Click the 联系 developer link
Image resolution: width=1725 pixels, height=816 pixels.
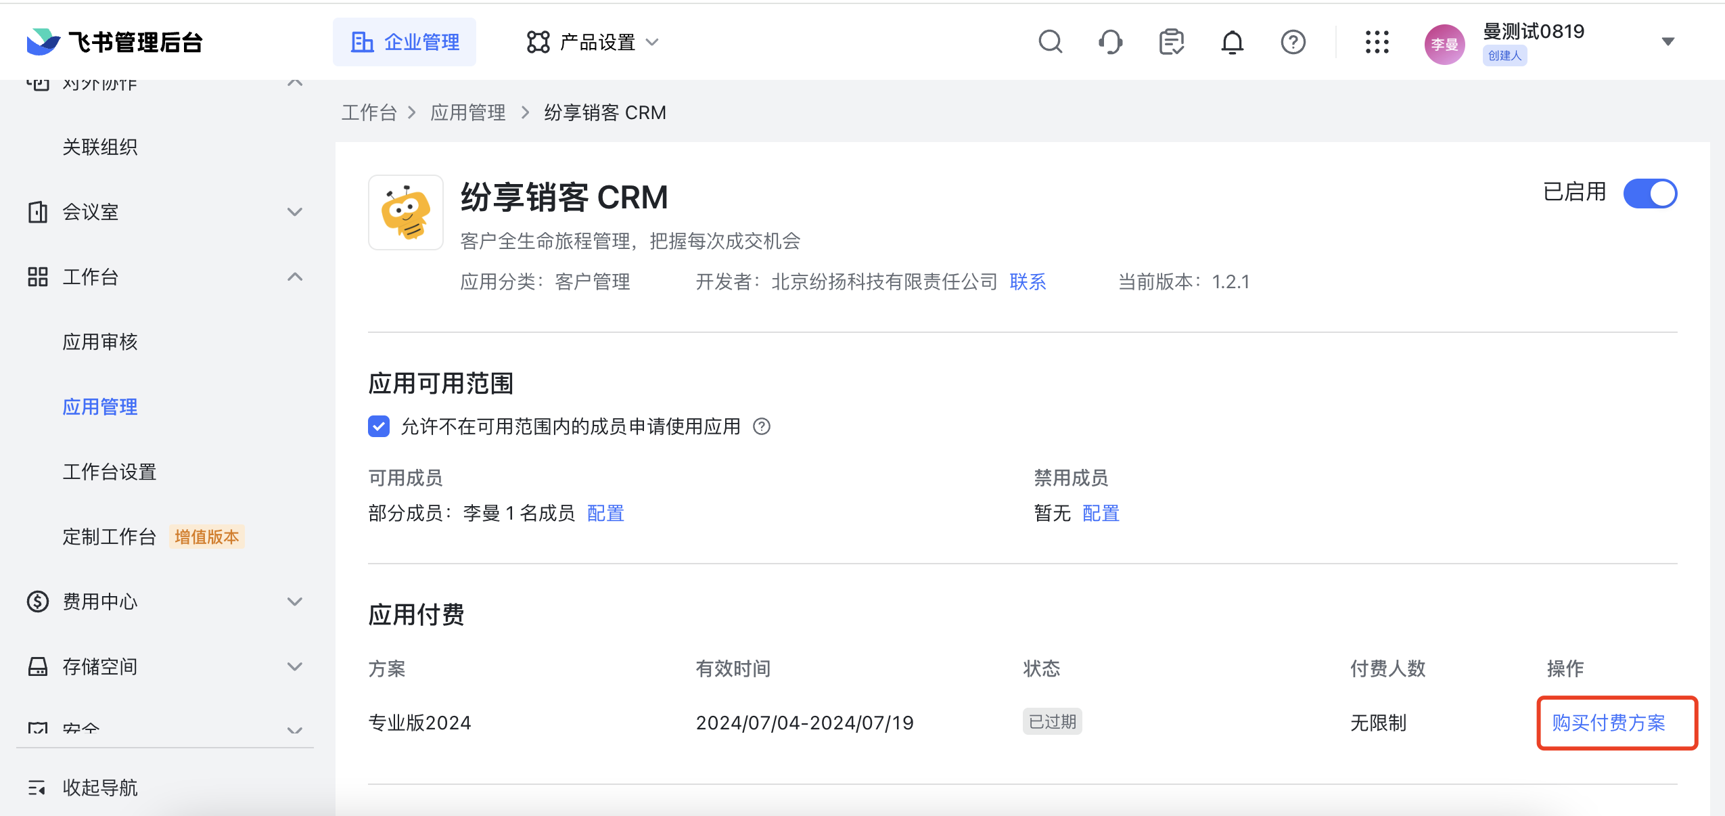click(1028, 281)
